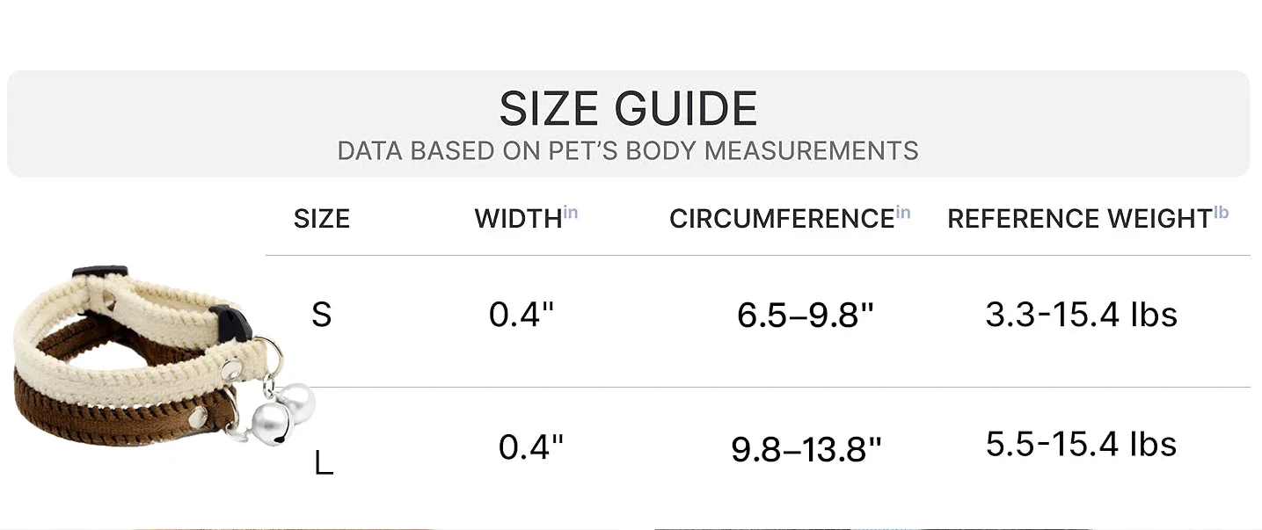Click the 9.8–13.8" circumference value
The height and width of the screenshot is (530, 1262).
click(806, 449)
